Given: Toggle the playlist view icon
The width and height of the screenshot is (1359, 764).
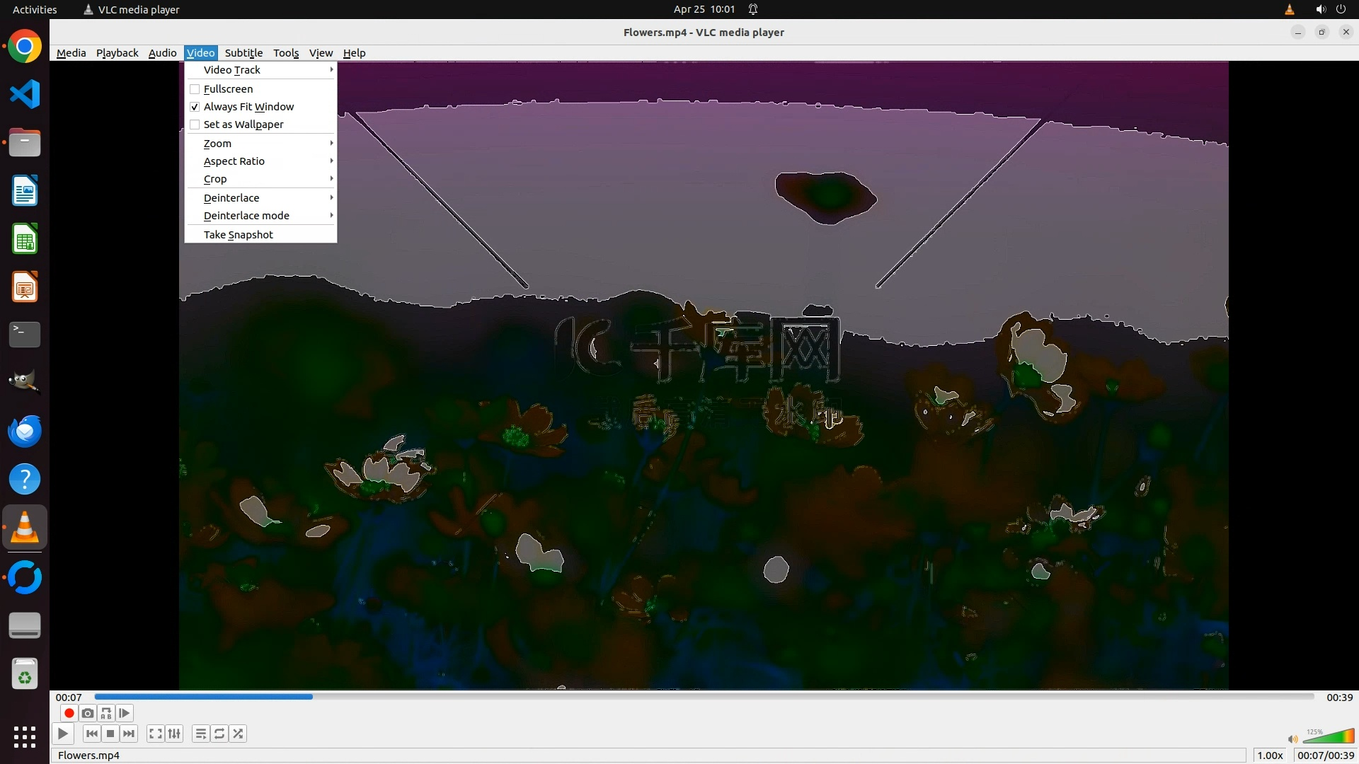Looking at the screenshot, I should click(x=201, y=734).
